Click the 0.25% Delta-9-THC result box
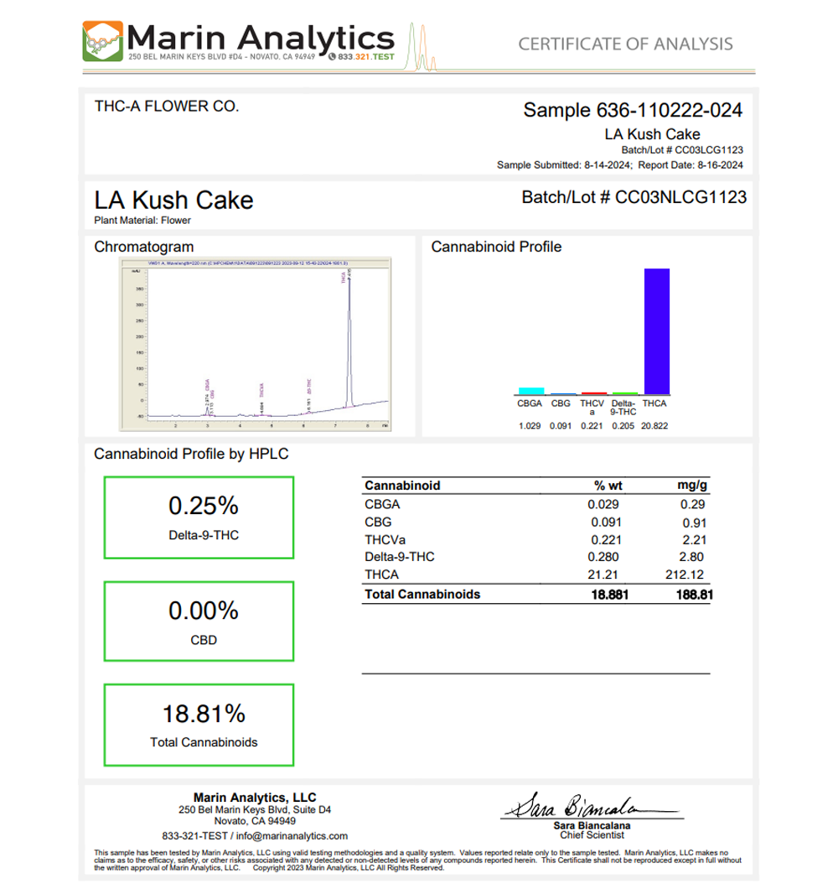Image resolution: width=838 pixels, height=884 pixels. [199, 517]
